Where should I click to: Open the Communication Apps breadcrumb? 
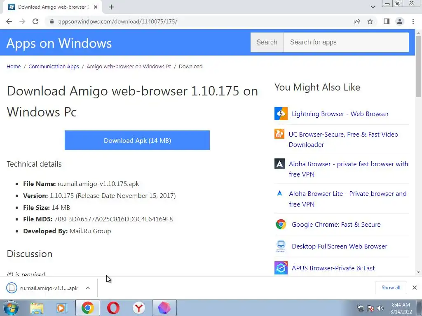(54, 66)
